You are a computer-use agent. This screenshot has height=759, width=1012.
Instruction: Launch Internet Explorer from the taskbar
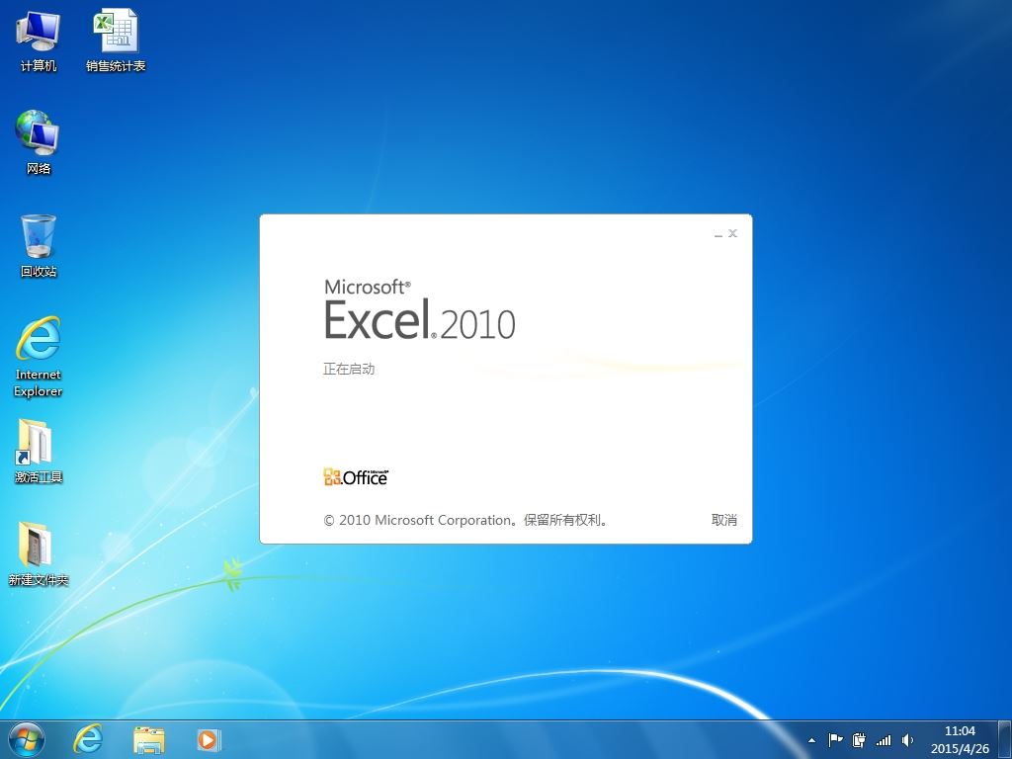(x=88, y=739)
